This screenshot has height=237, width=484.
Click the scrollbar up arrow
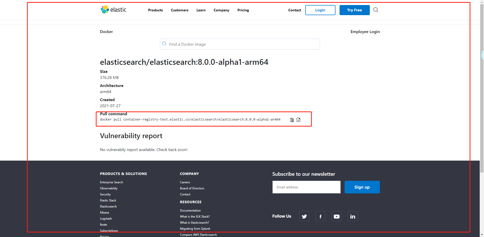[x=482, y=2]
